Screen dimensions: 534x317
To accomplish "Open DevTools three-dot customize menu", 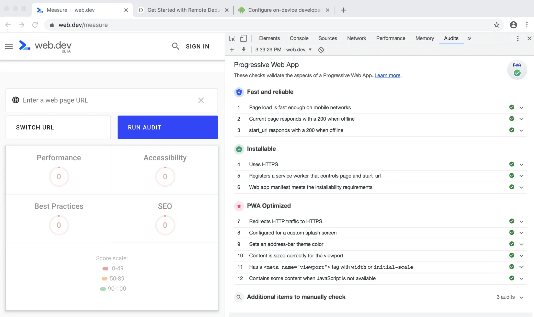I will pos(518,38).
